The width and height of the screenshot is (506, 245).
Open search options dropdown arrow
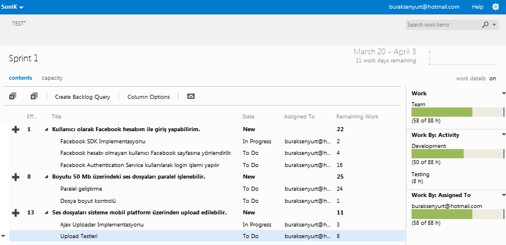[x=494, y=25]
